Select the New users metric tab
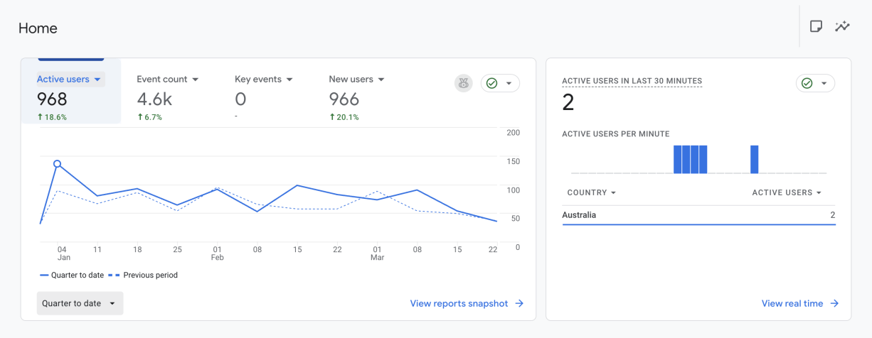872x338 pixels. [351, 80]
